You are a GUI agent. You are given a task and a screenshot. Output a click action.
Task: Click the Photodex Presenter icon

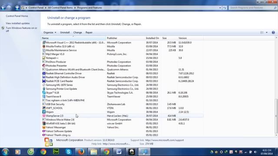pyautogui.click(x=44, y=65)
